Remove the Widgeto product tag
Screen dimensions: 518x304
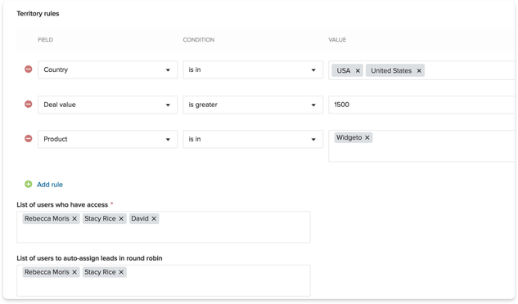point(367,137)
